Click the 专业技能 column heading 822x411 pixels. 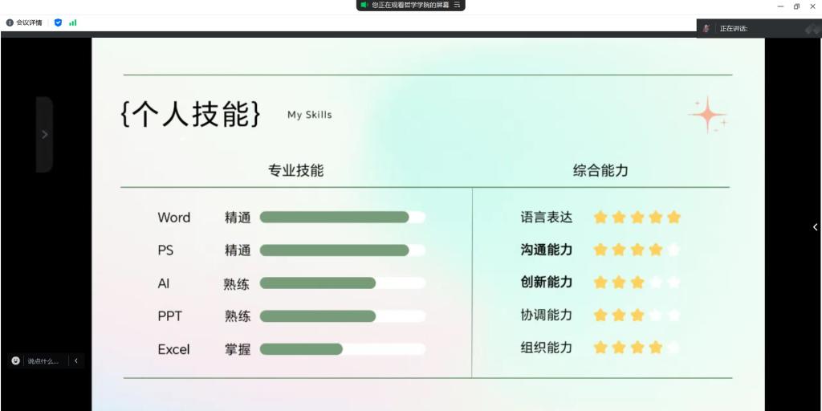tap(295, 171)
